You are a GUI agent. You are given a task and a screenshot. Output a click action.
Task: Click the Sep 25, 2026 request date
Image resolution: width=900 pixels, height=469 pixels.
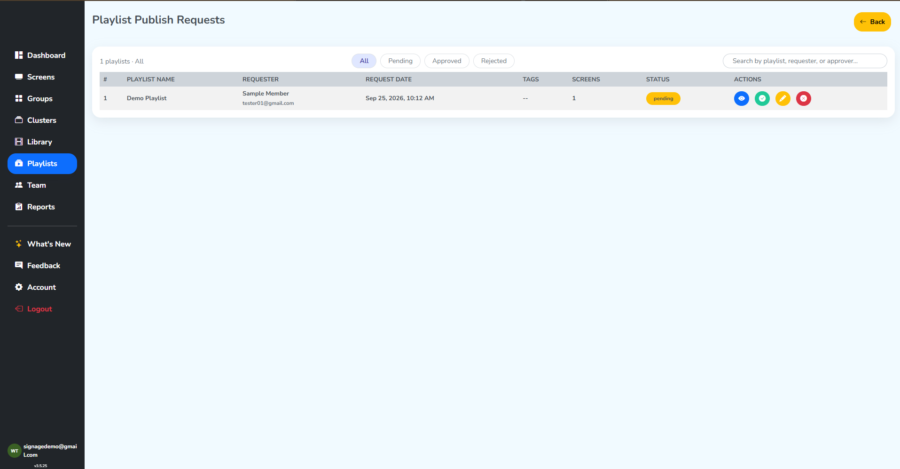(x=400, y=98)
